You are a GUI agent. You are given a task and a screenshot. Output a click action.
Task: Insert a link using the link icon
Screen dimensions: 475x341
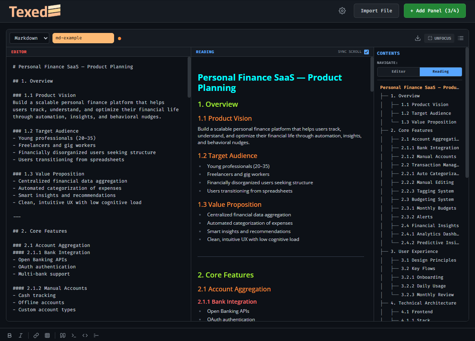(x=36, y=335)
